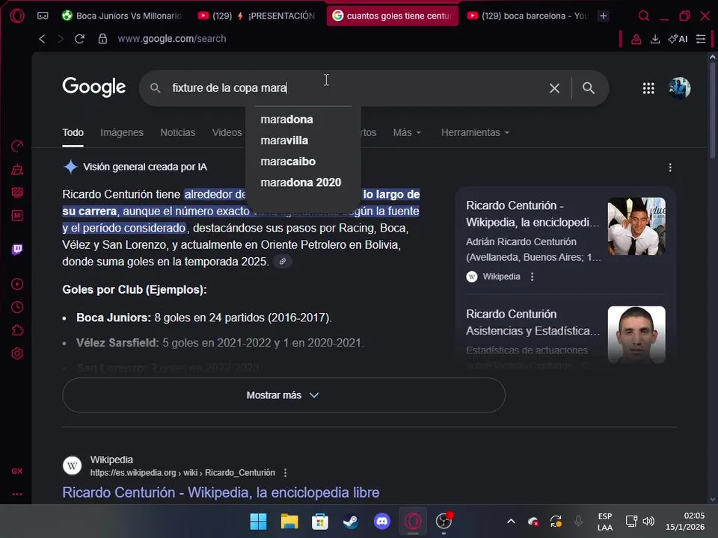This screenshot has width=718, height=538.
Task: Open Ricardo Centurión Wikipedia result link
Action: (221, 492)
